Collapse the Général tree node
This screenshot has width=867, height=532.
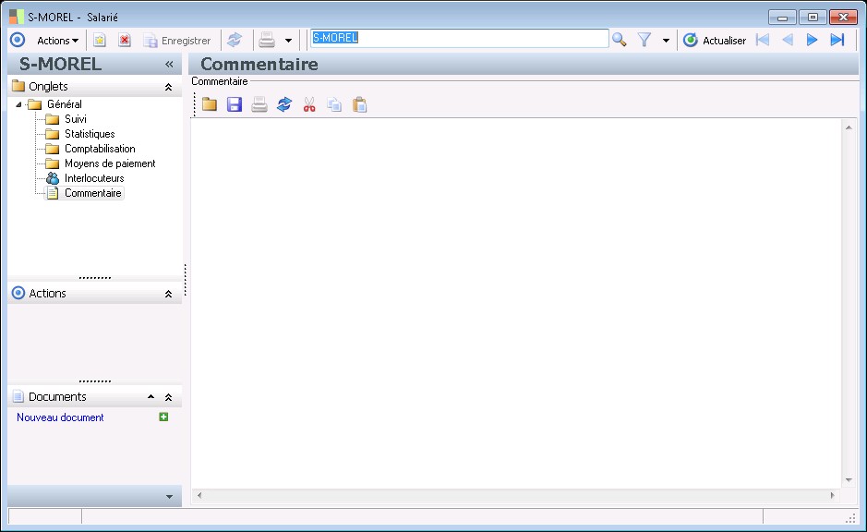pos(18,104)
